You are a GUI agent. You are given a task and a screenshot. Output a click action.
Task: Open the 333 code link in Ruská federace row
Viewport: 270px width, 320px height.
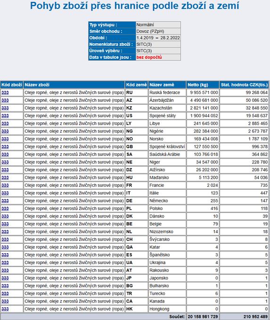[x=5, y=93]
